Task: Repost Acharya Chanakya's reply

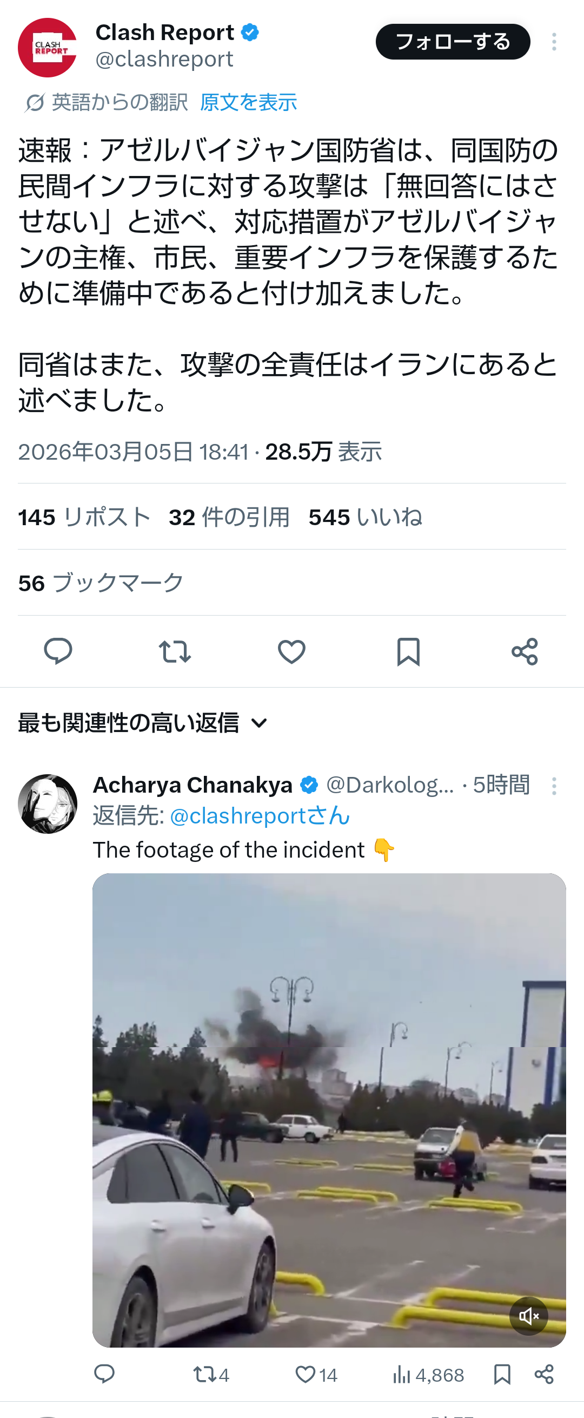Action: [x=204, y=1375]
